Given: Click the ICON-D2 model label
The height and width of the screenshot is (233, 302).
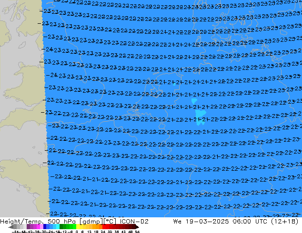Looking at the screenshot, I should 134,222.
